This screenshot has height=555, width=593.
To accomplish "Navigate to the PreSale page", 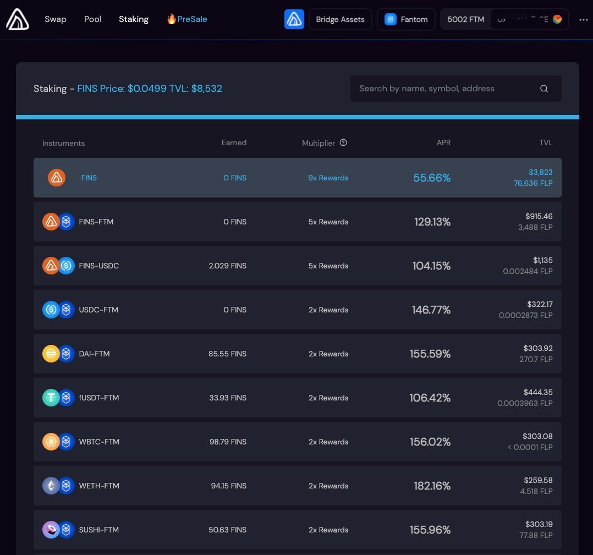I will 187,19.
